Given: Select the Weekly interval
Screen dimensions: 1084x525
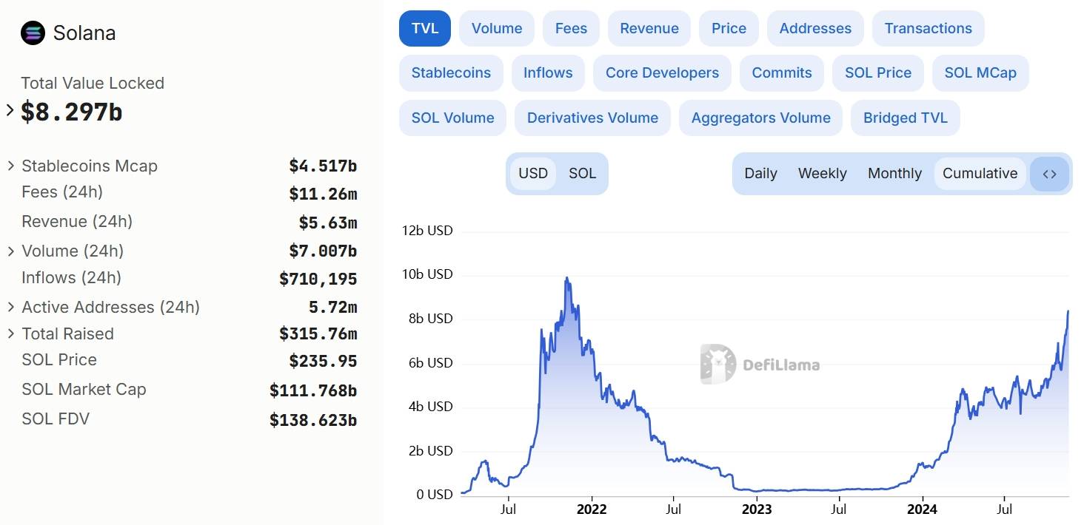Looking at the screenshot, I should click(x=822, y=174).
